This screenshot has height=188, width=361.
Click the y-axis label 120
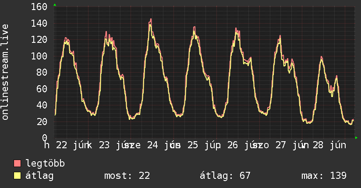coord(39,39)
